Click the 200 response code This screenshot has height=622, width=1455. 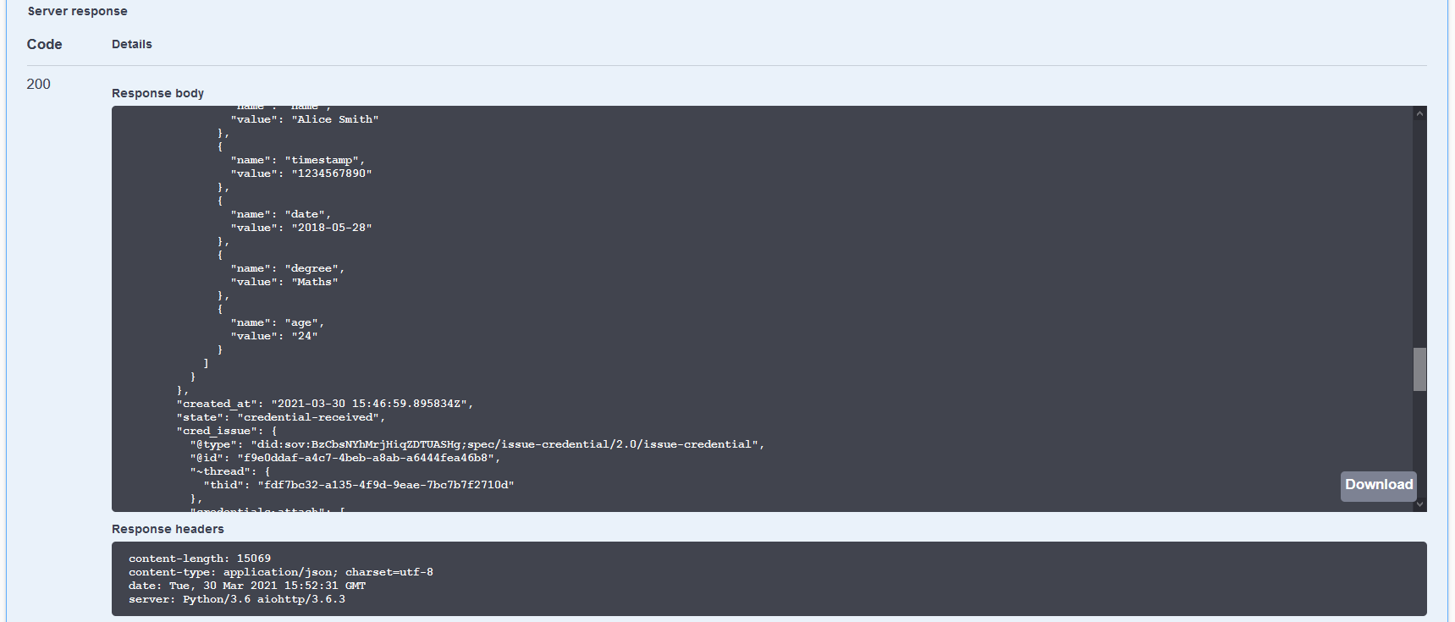pos(38,84)
